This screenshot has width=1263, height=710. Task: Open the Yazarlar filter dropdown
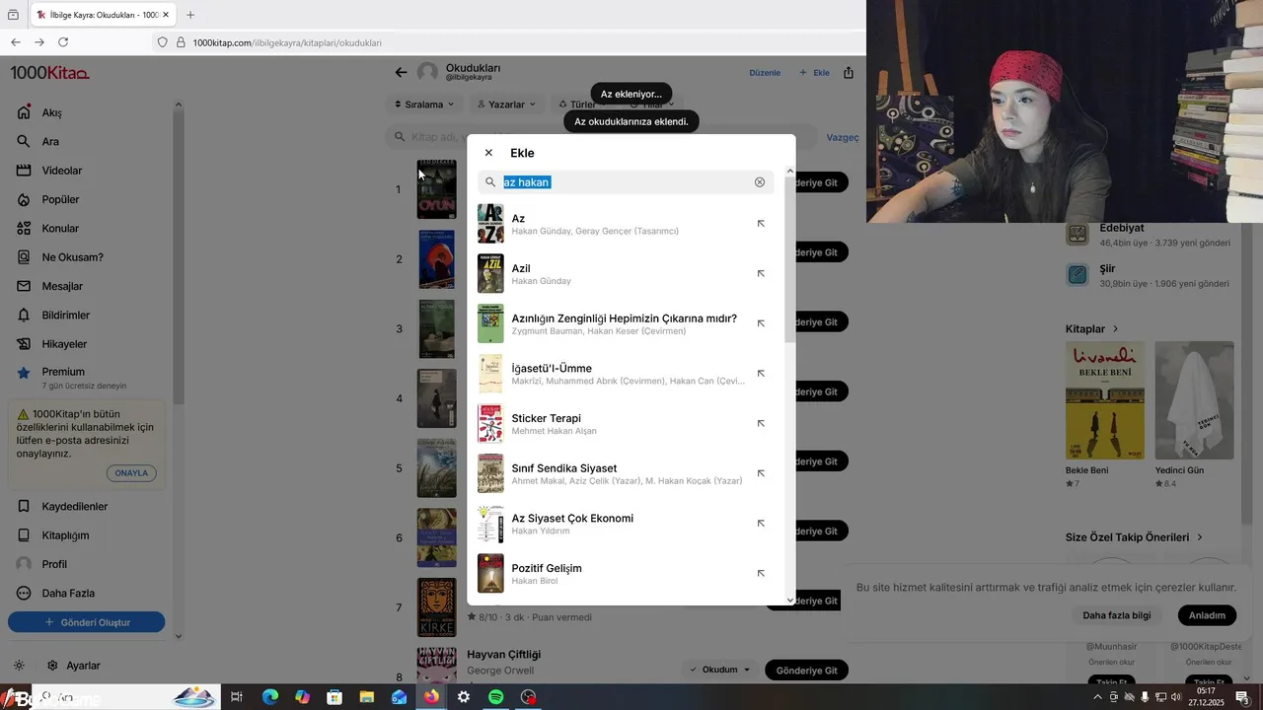[x=506, y=104]
